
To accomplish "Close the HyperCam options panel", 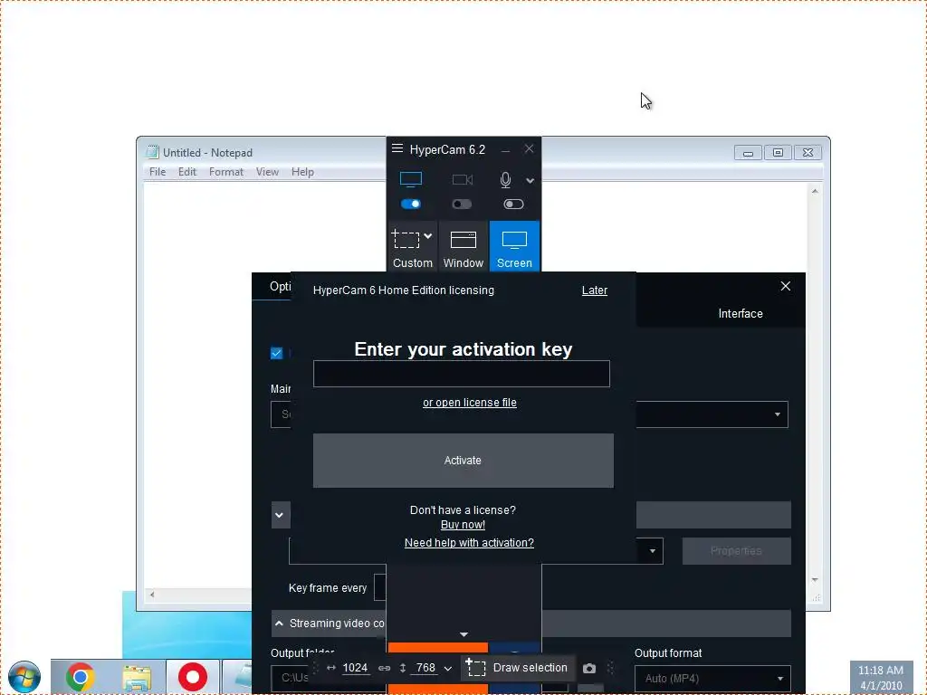I will (x=785, y=286).
